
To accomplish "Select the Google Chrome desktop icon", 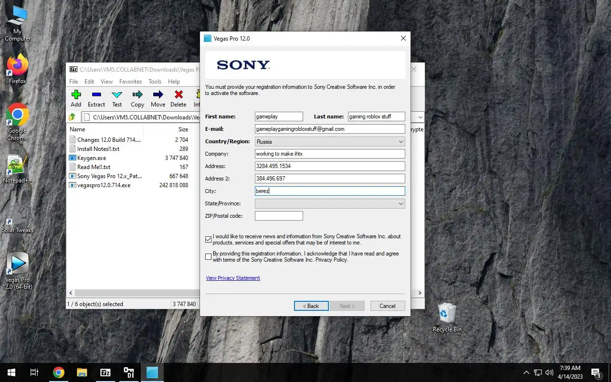I will click(x=18, y=122).
